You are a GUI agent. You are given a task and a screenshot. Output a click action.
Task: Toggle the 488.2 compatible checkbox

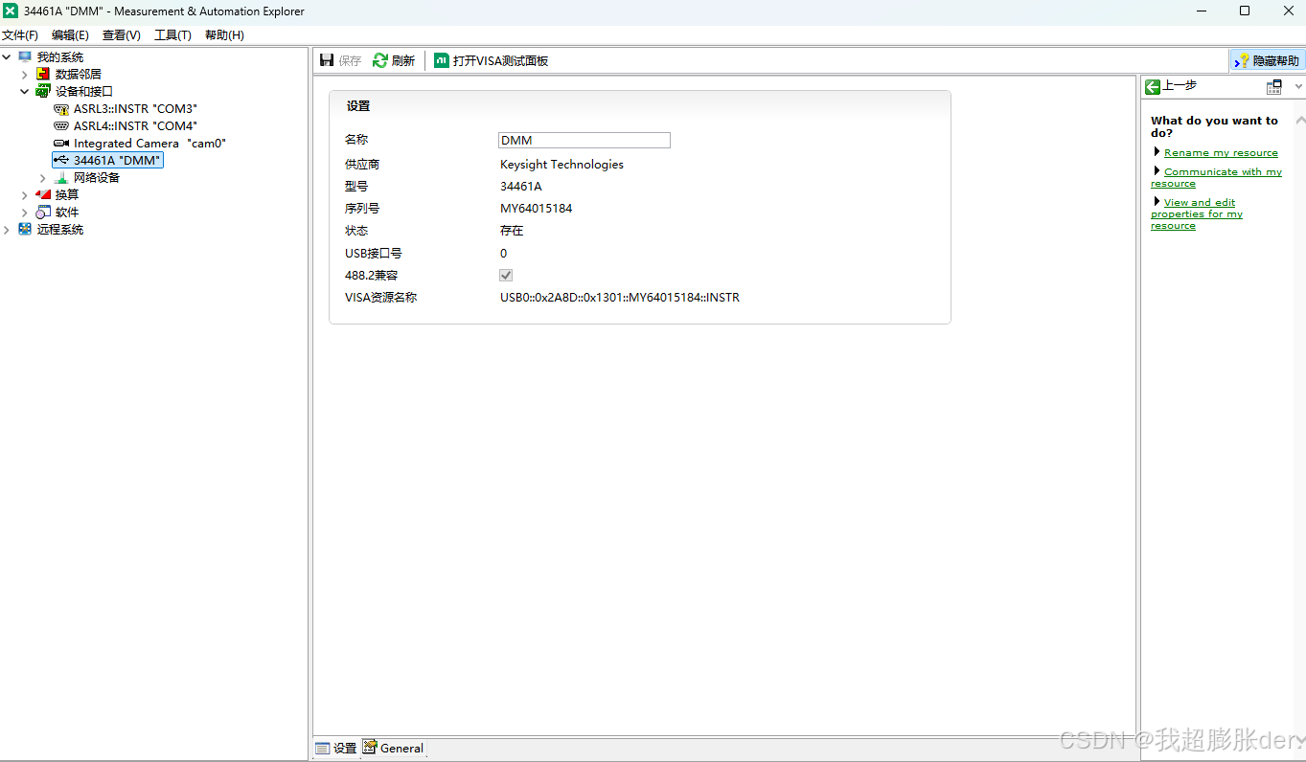(x=506, y=276)
